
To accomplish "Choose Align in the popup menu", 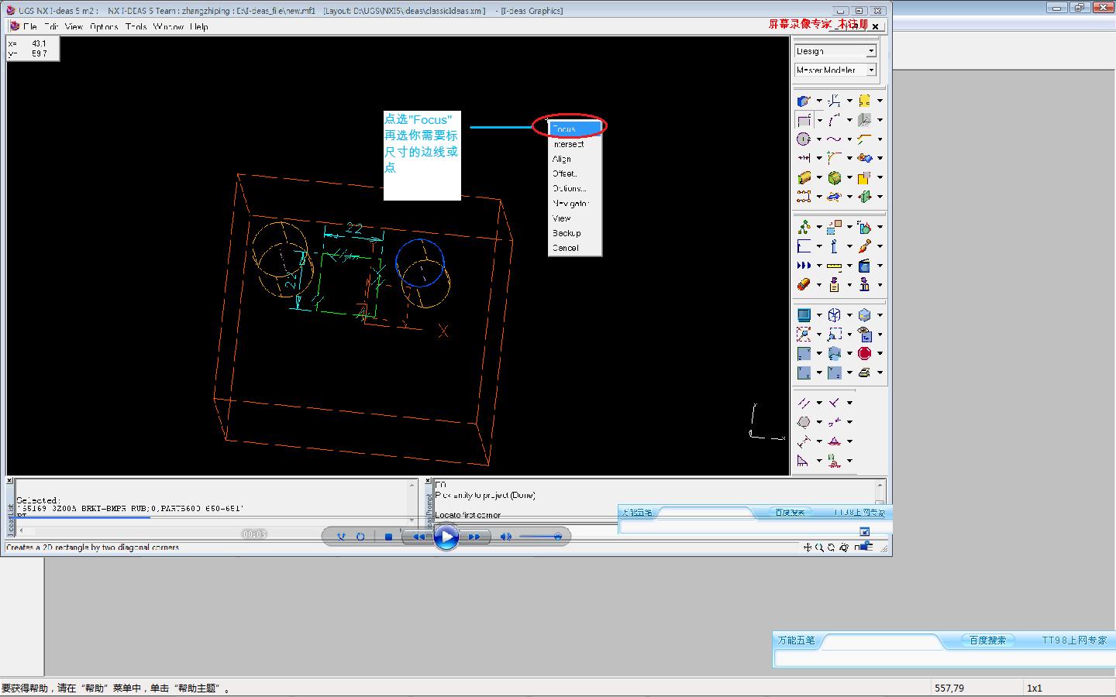I will [574, 159].
